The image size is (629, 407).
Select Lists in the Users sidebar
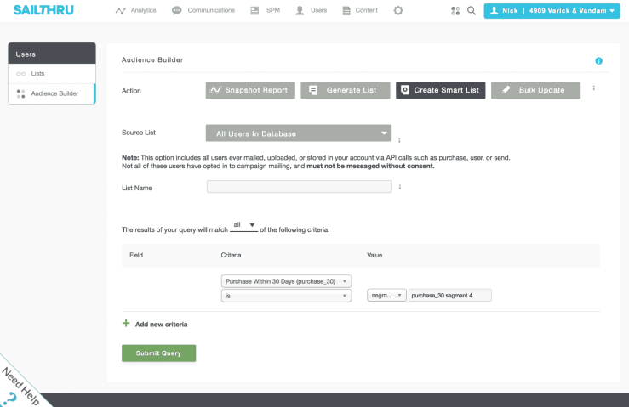click(x=38, y=74)
